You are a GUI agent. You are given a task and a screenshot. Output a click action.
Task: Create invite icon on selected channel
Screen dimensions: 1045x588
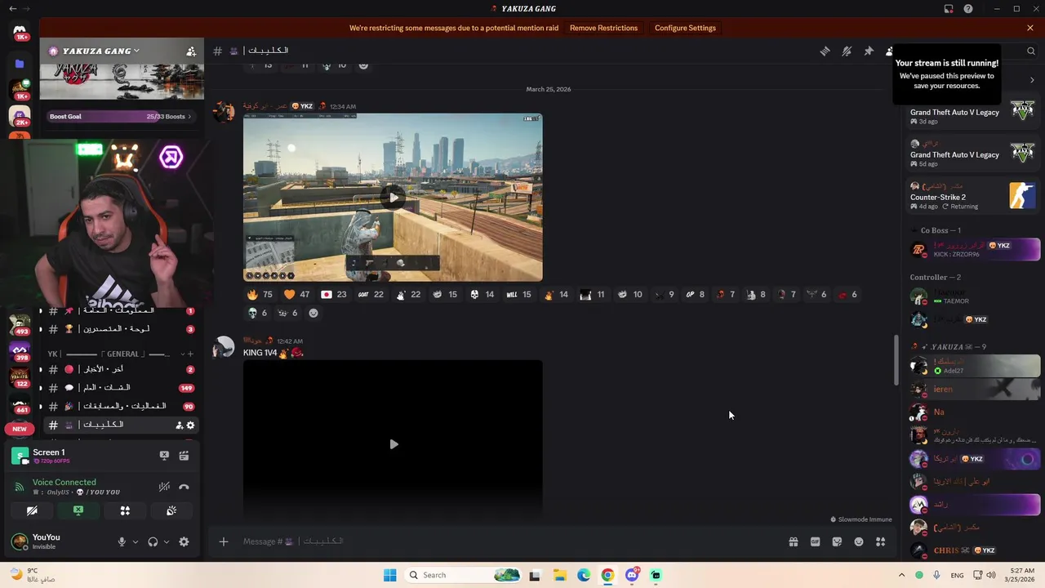[x=179, y=425]
